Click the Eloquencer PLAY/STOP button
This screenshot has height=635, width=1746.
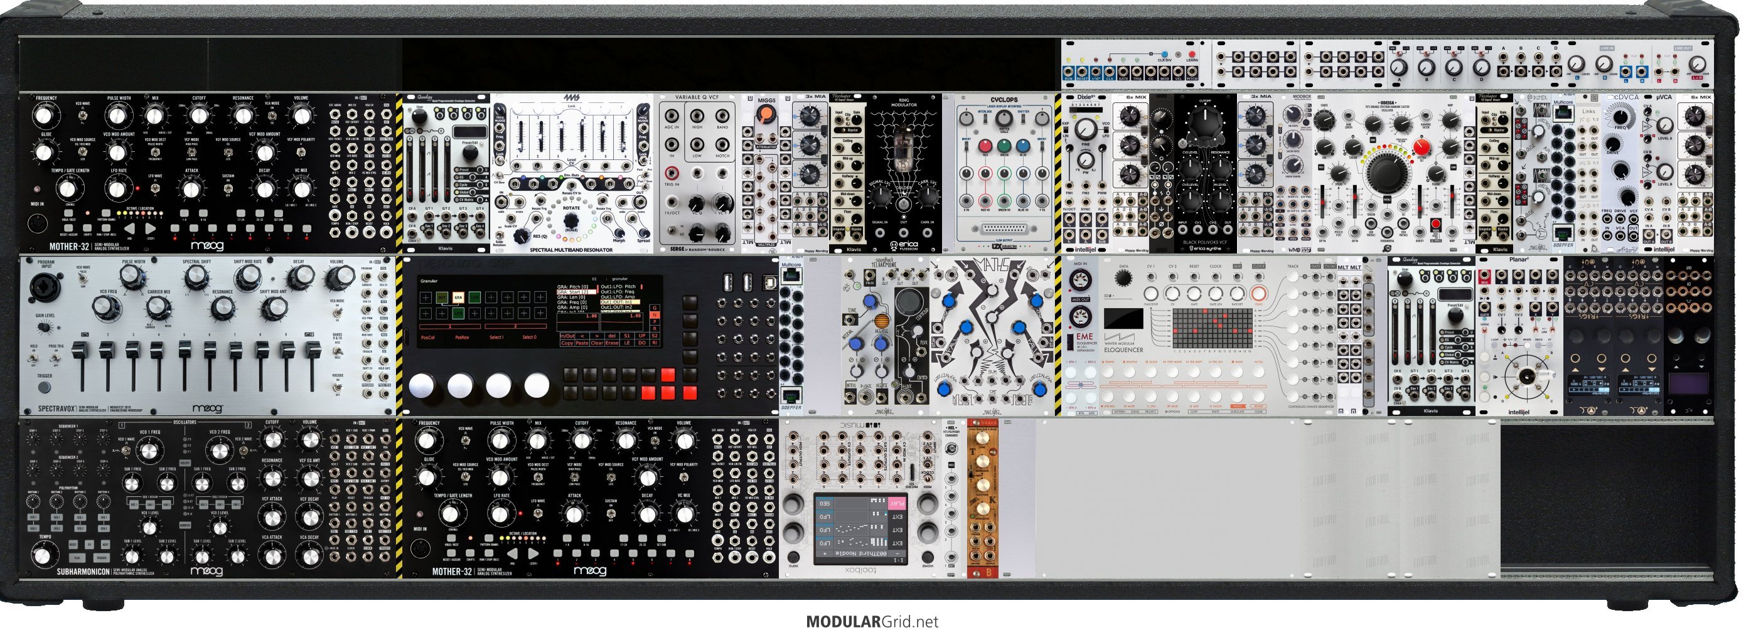pyautogui.click(x=1150, y=294)
